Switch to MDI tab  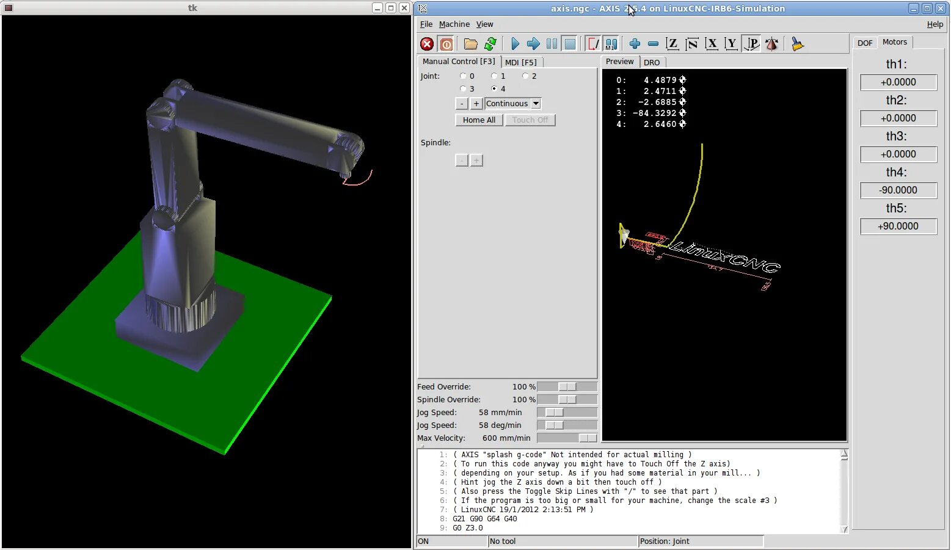pyautogui.click(x=521, y=62)
